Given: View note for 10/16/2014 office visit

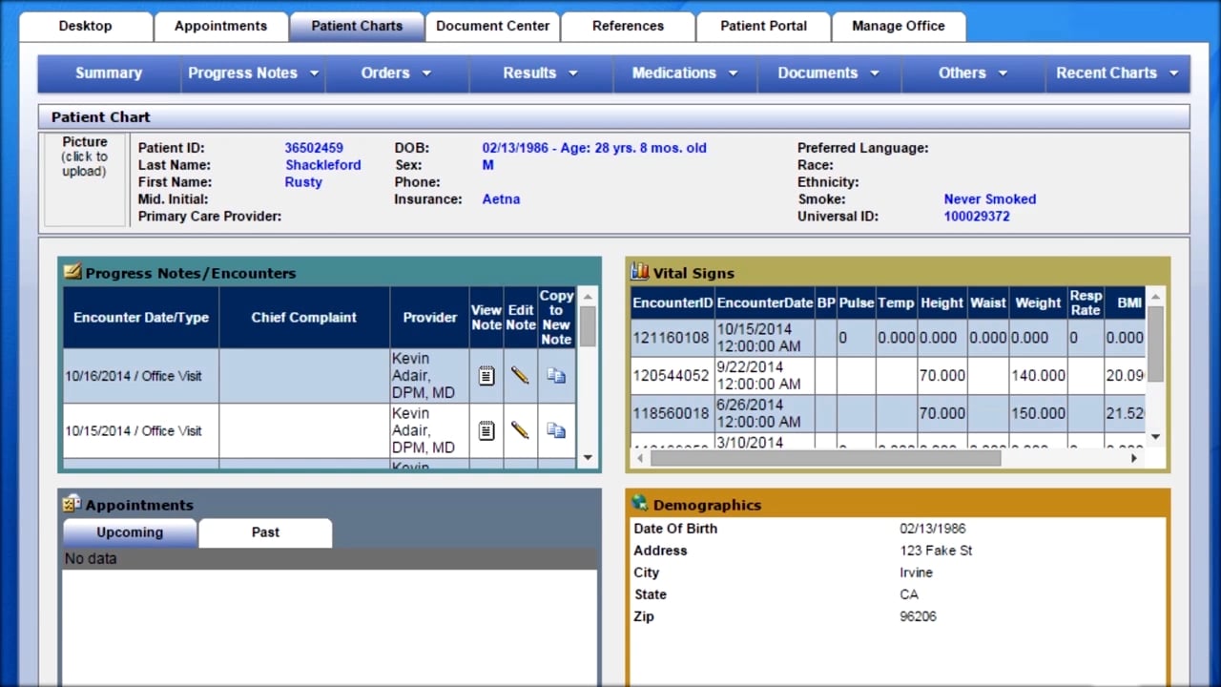Looking at the screenshot, I should pyautogui.click(x=486, y=376).
